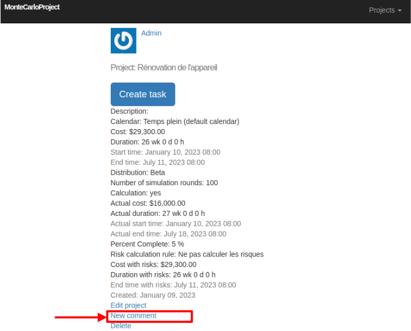This screenshot has width=411, height=331.
Task: Open the New comment link
Action: (x=133, y=315)
